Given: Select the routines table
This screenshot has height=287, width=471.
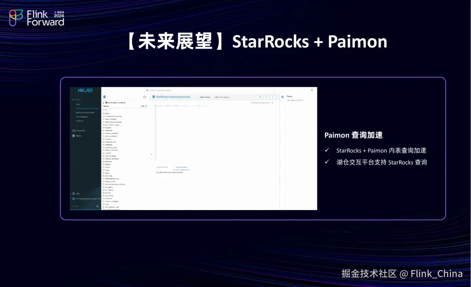Looking at the screenshot, I should [x=108, y=128].
